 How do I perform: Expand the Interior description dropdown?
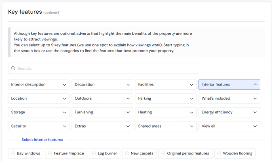coord(39,84)
